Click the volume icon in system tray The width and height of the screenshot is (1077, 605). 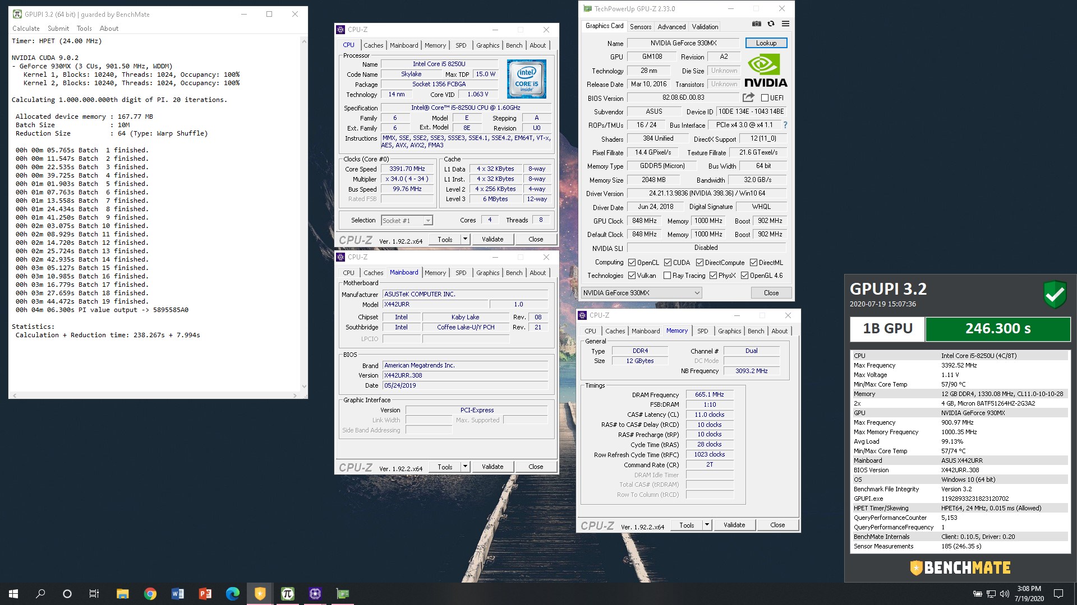pos(1004,594)
